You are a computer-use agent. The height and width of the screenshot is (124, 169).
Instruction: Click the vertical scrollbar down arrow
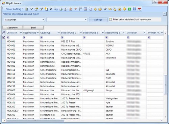click(x=165, y=117)
